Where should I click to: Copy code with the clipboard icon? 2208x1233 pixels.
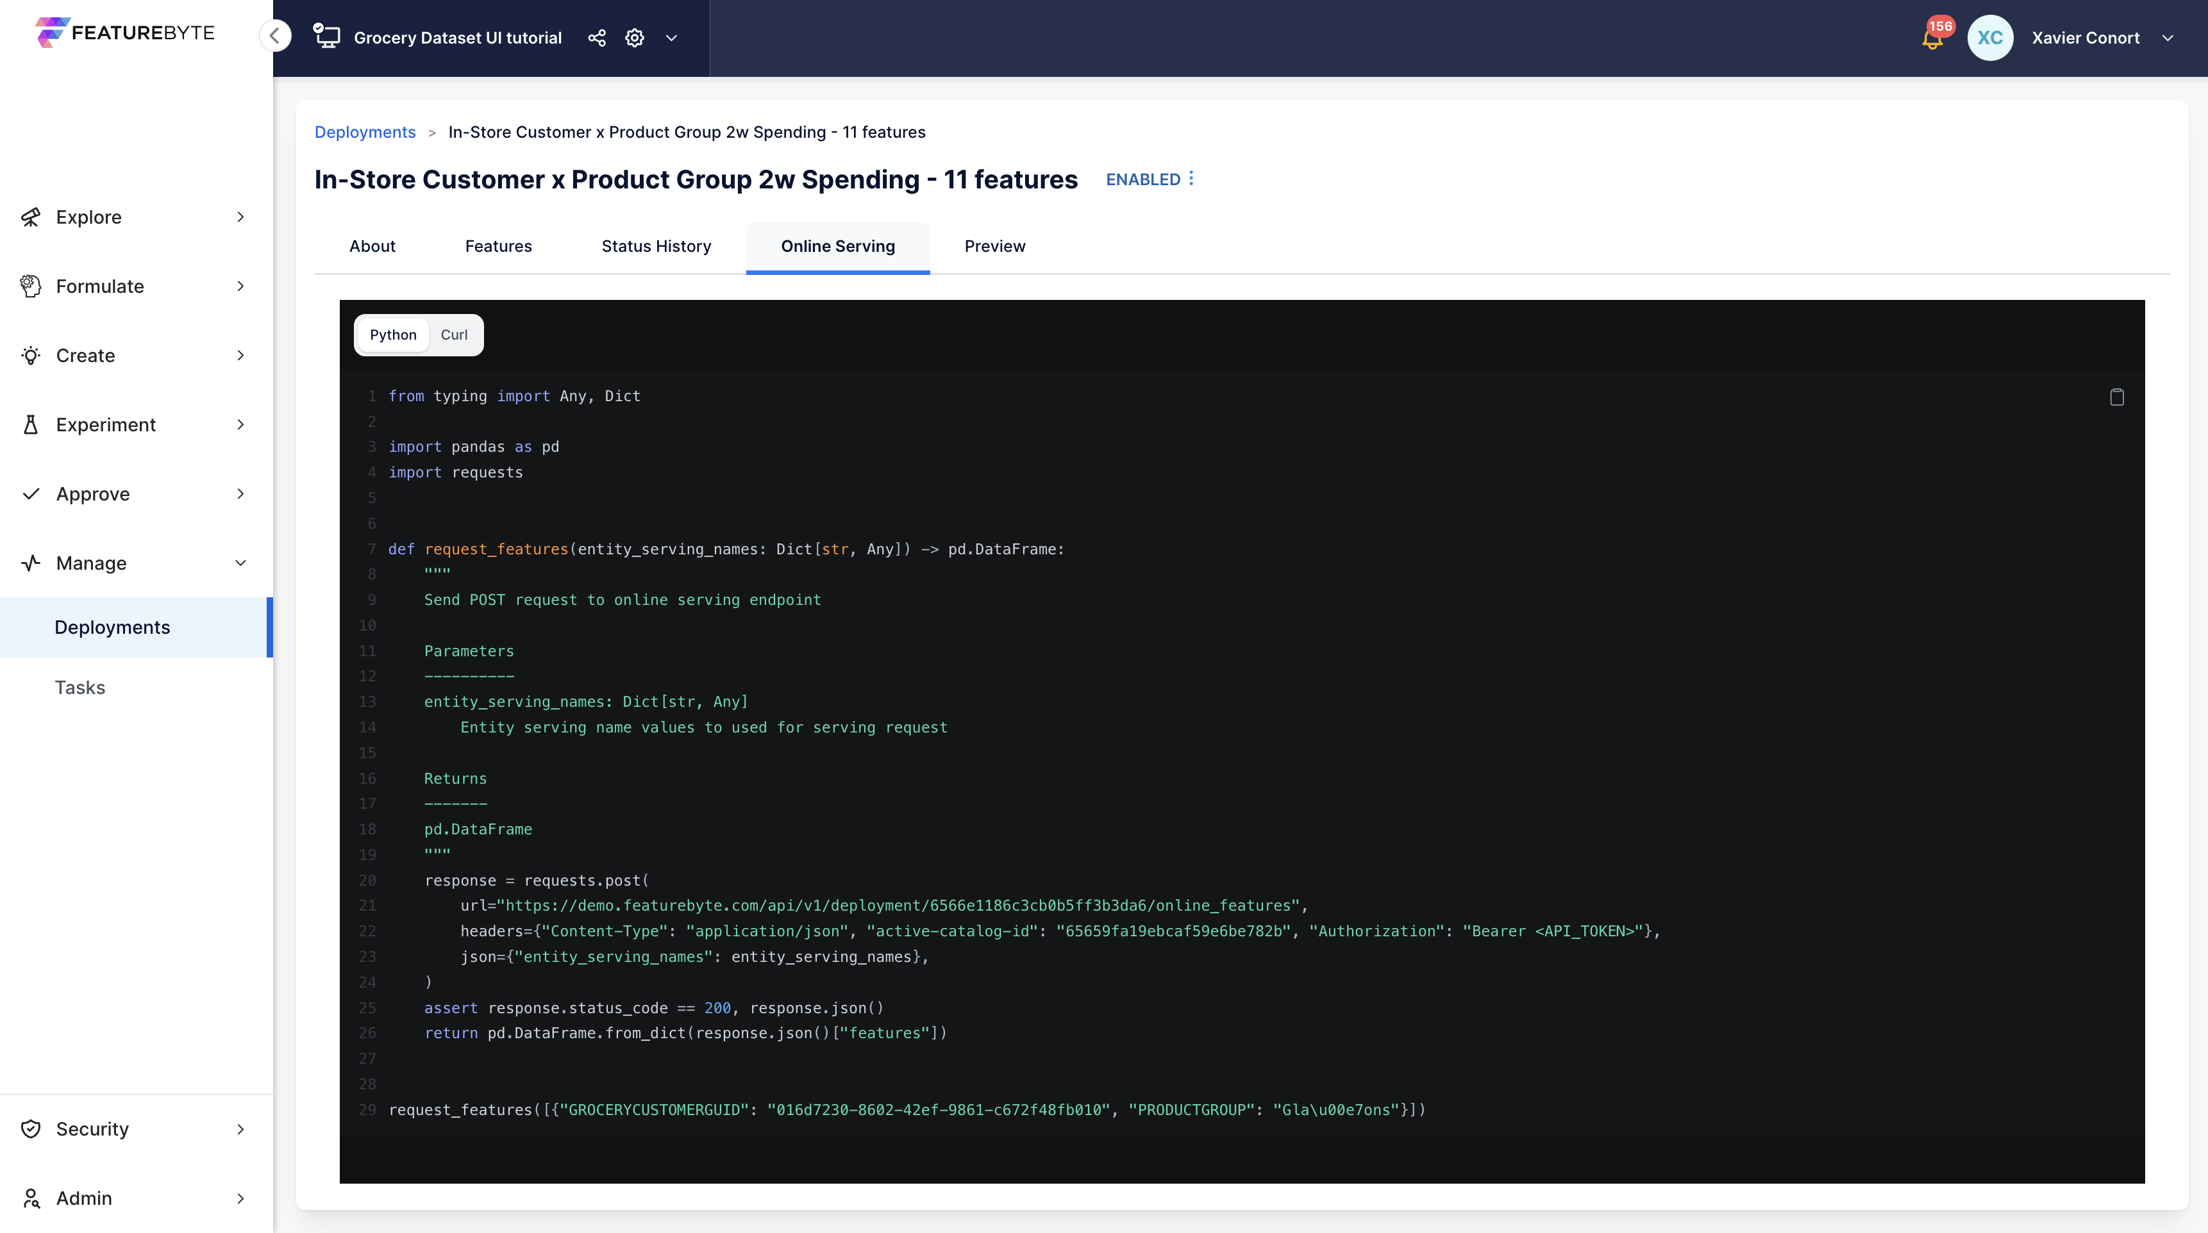point(2116,397)
